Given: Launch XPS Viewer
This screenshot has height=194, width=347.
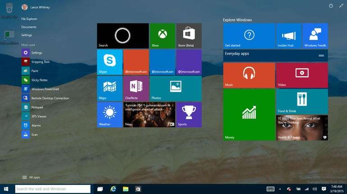Looking at the screenshot, I should (x=34, y=116).
